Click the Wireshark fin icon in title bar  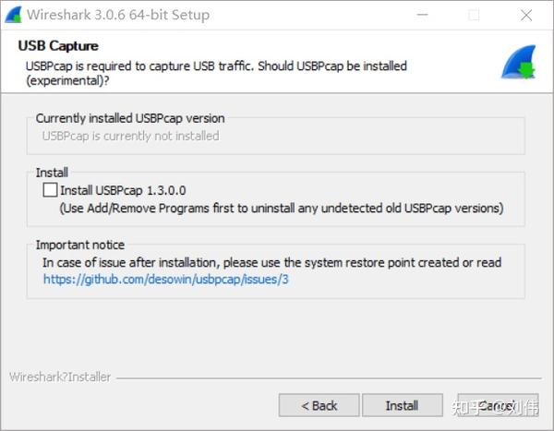(14, 15)
